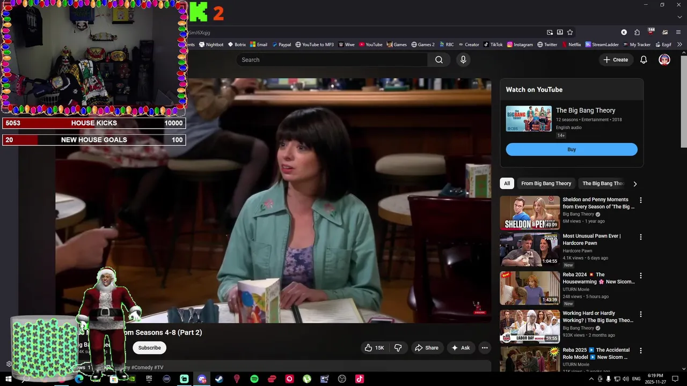Open the YouTube account avatar menu
Image resolution: width=687 pixels, height=386 pixels.
[664, 60]
